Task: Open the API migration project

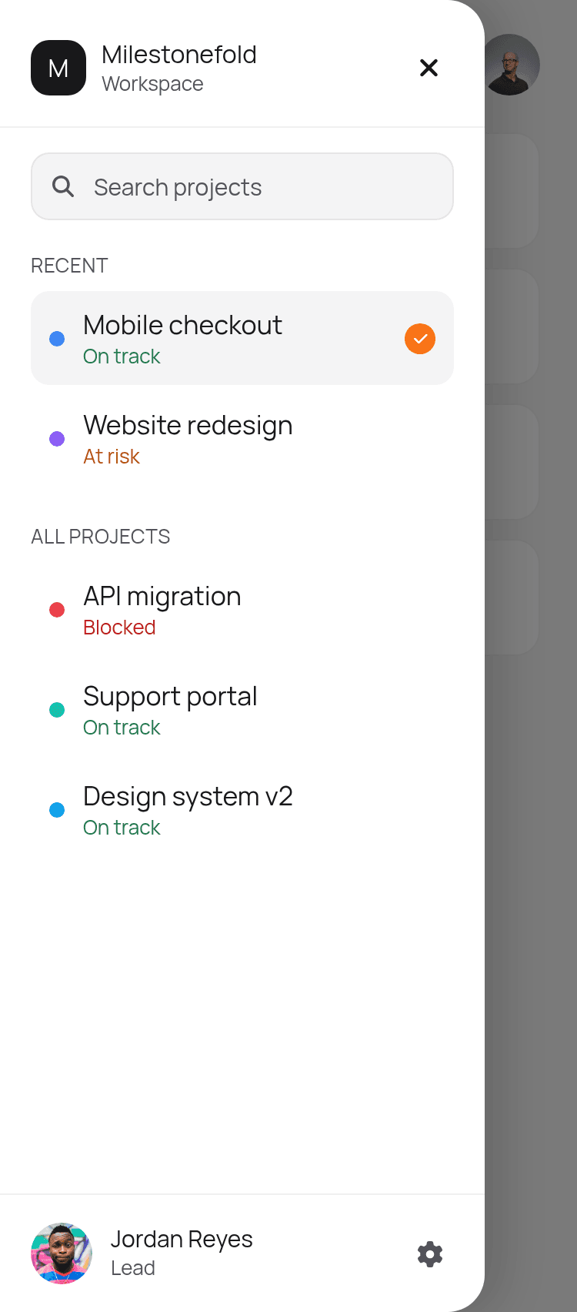Action: 242,610
